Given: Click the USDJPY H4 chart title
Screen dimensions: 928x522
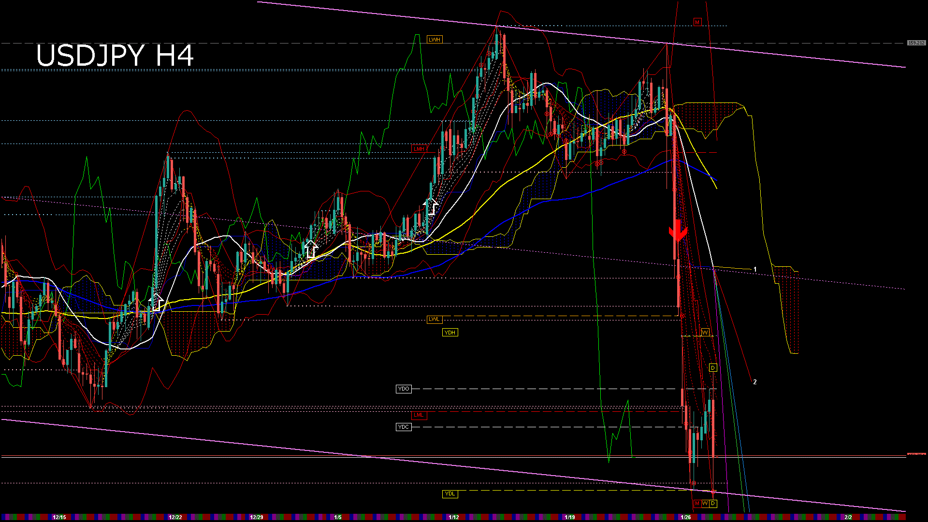Looking at the screenshot, I should tap(115, 56).
